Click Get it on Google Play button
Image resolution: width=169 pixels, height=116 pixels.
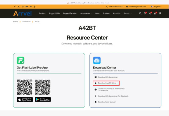43,99
